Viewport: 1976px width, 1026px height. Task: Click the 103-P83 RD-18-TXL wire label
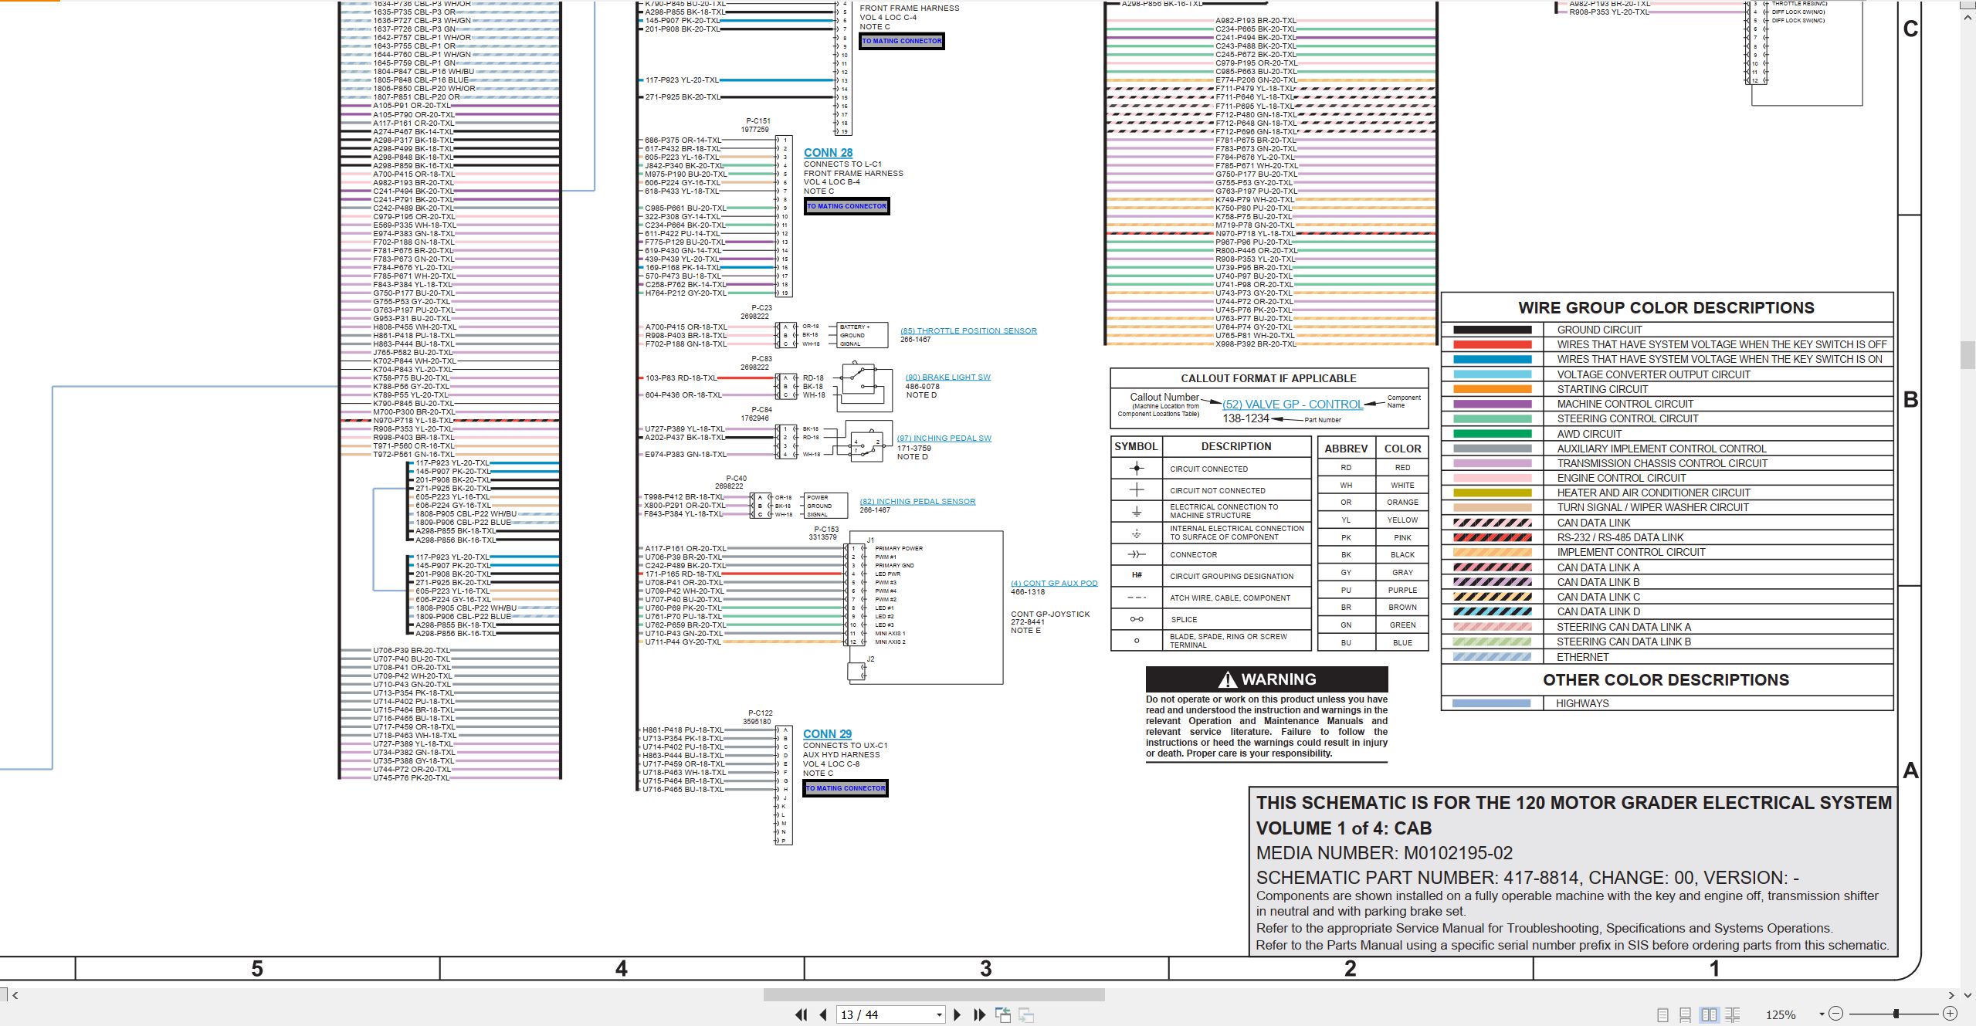point(681,378)
